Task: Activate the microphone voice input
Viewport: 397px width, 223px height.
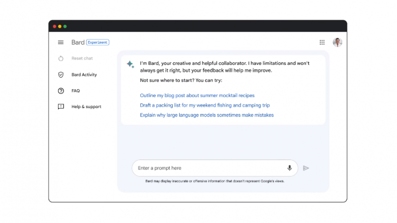Action: (289, 168)
